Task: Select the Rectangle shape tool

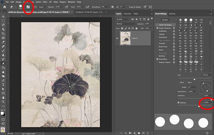Action: tap(3, 93)
